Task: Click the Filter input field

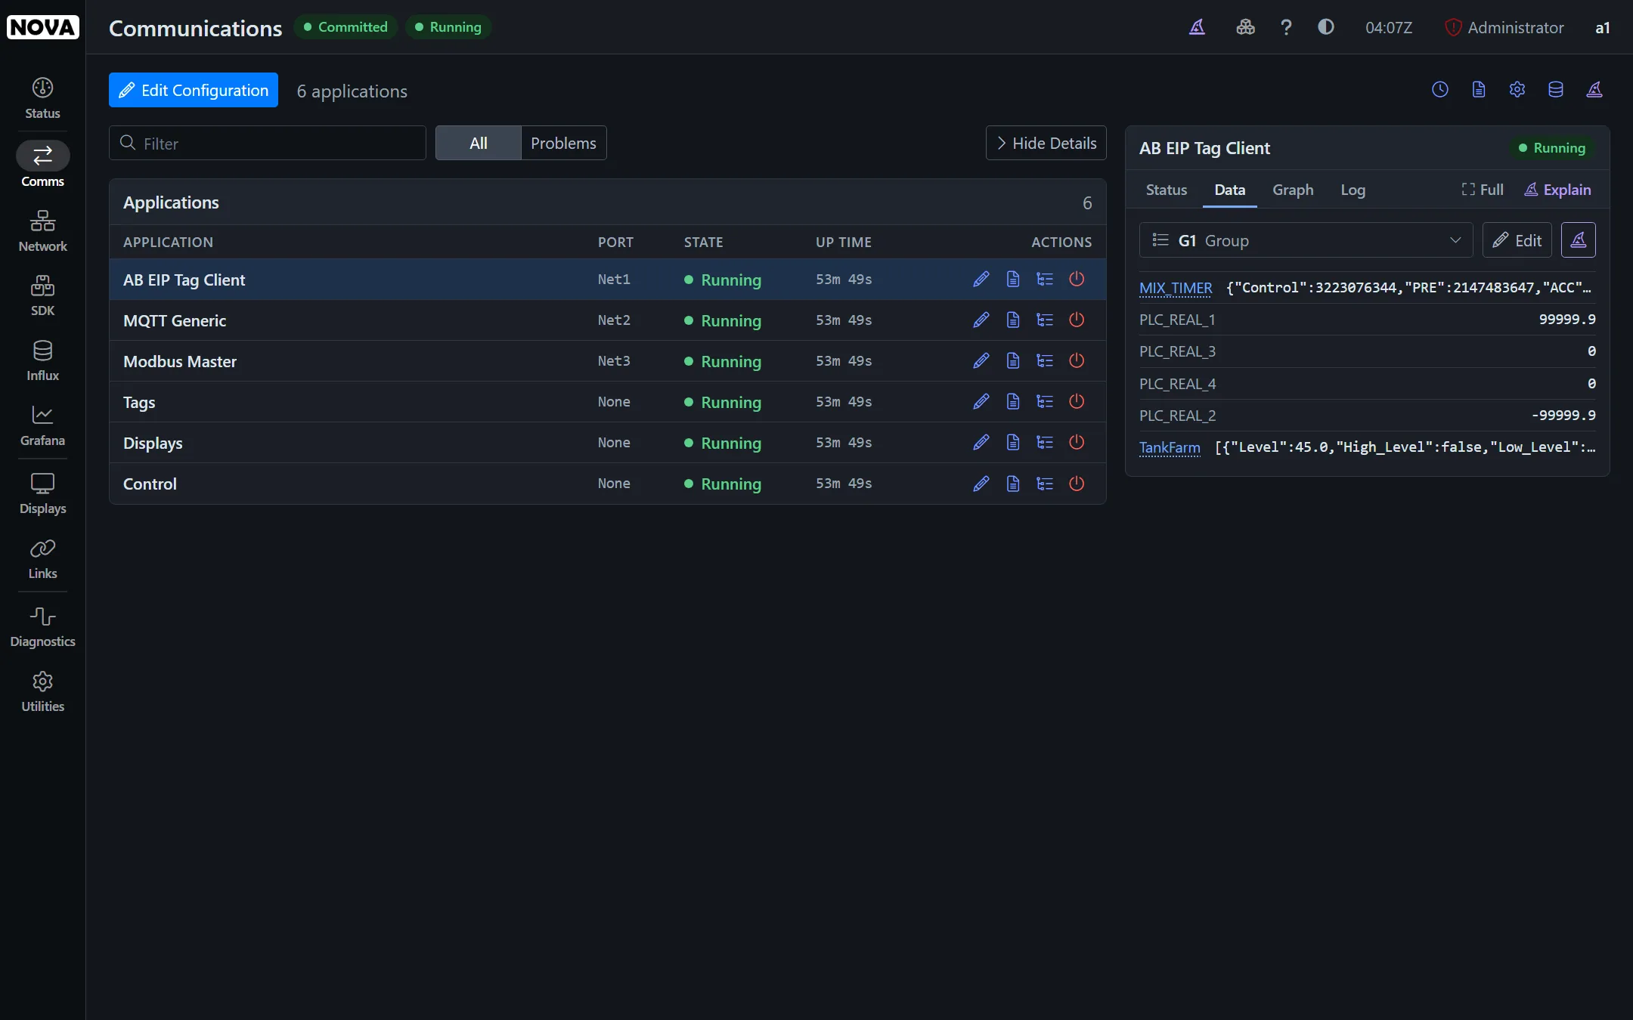Action: click(268, 143)
